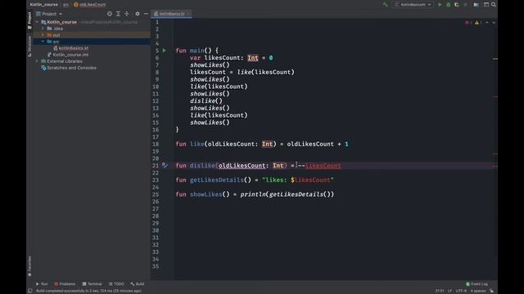Expand the out folder
This screenshot has width=524, height=294.
point(43,35)
